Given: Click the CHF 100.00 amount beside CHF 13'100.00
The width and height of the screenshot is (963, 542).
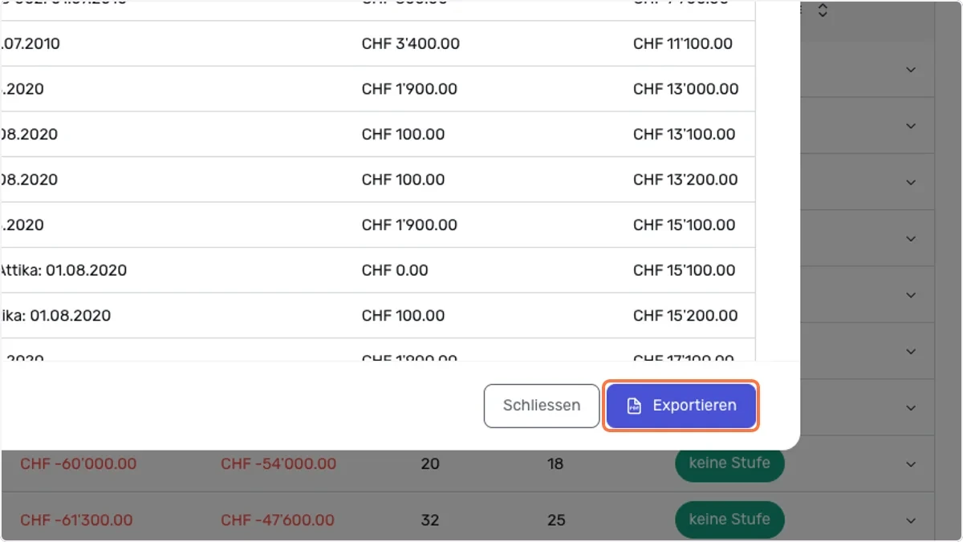Looking at the screenshot, I should pos(403,134).
